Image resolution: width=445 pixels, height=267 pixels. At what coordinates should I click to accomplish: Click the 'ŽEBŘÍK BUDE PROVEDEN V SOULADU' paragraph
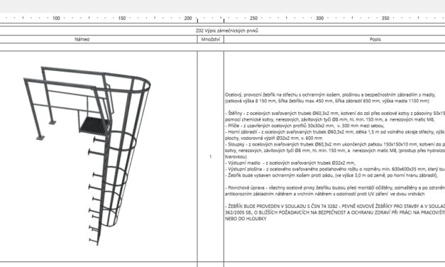coord(335,212)
